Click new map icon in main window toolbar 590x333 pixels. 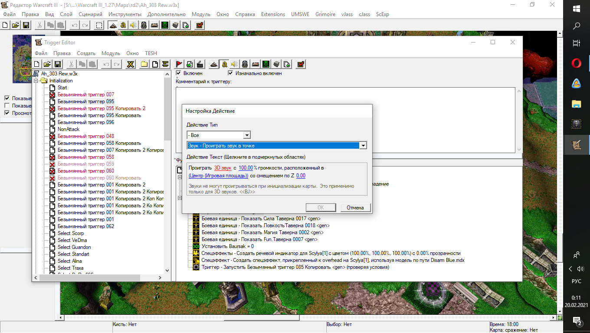pyautogui.click(x=5, y=25)
